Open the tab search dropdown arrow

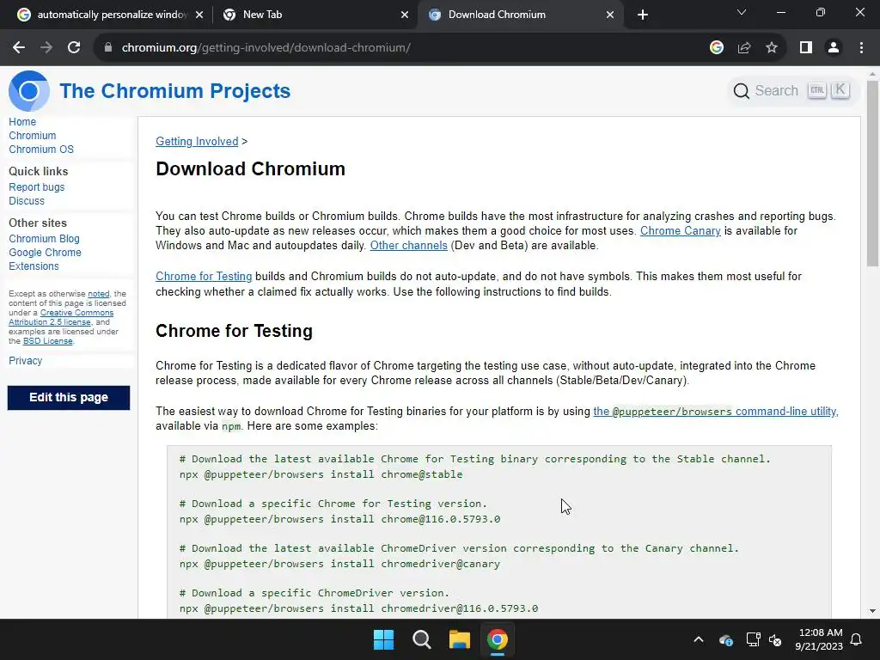pos(742,12)
